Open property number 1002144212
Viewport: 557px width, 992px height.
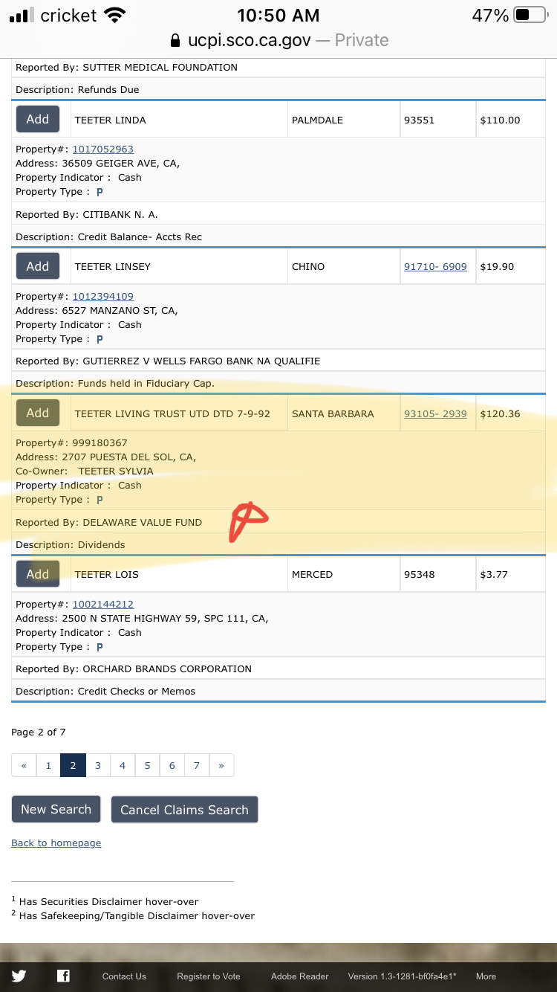click(103, 605)
